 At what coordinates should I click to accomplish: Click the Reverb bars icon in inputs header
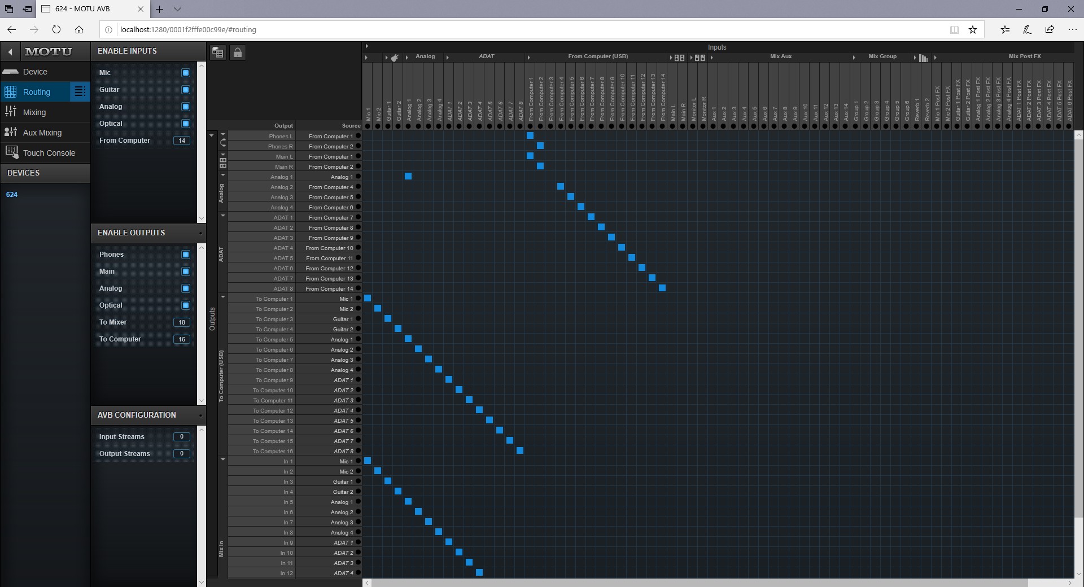point(923,57)
